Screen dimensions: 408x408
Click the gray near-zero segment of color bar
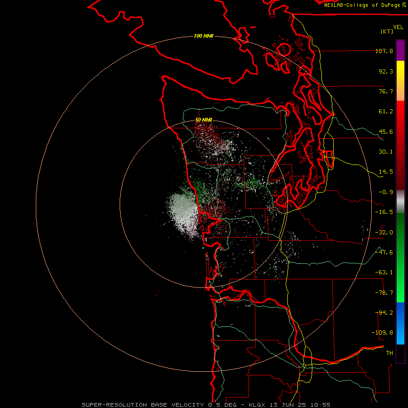click(400, 202)
